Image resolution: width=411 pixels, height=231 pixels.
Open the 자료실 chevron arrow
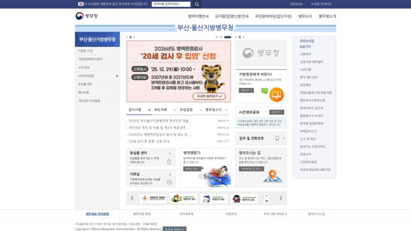(x=170, y=175)
